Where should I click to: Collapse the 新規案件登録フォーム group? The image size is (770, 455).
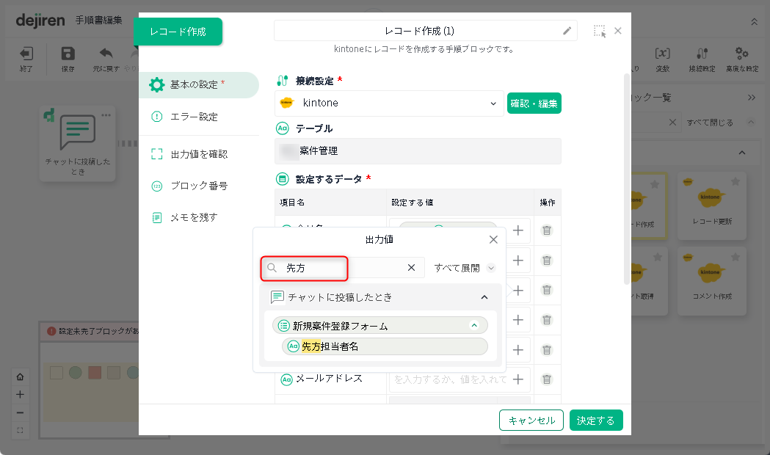point(474,325)
